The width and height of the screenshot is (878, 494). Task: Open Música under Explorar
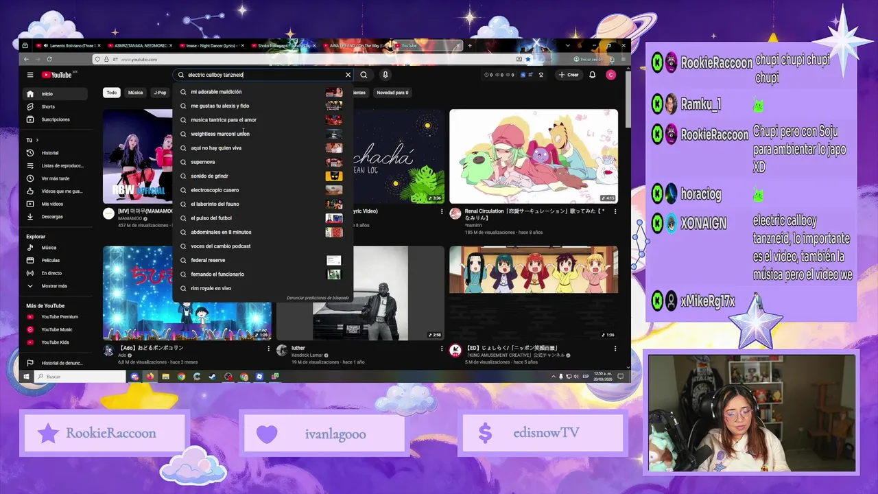(x=55, y=248)
